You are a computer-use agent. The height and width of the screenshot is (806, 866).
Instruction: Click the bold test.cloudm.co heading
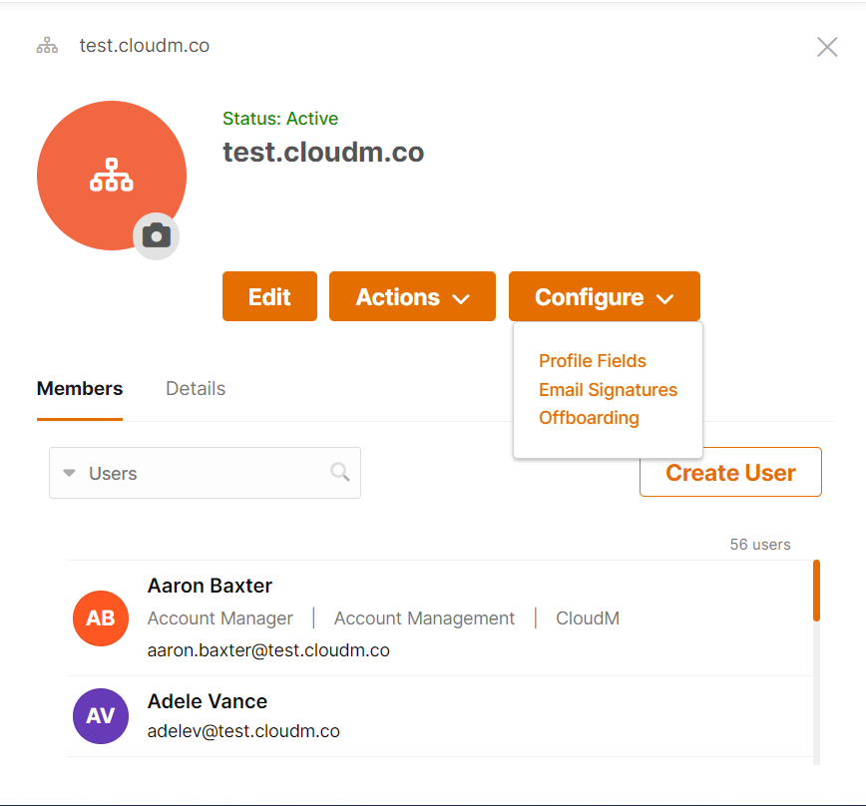pos(323,153)
